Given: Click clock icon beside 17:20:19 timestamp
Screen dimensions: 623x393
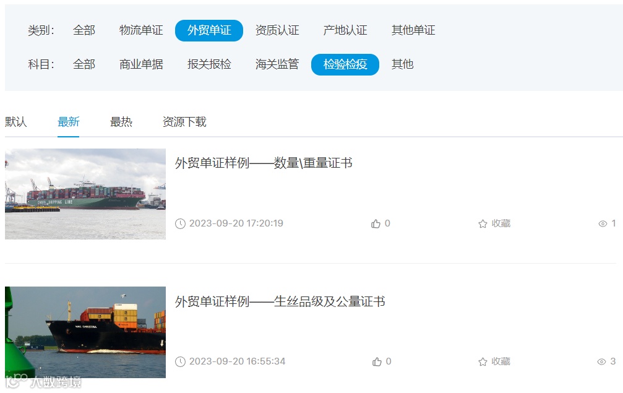Looking at the screenshot, I should pos(180,223).
